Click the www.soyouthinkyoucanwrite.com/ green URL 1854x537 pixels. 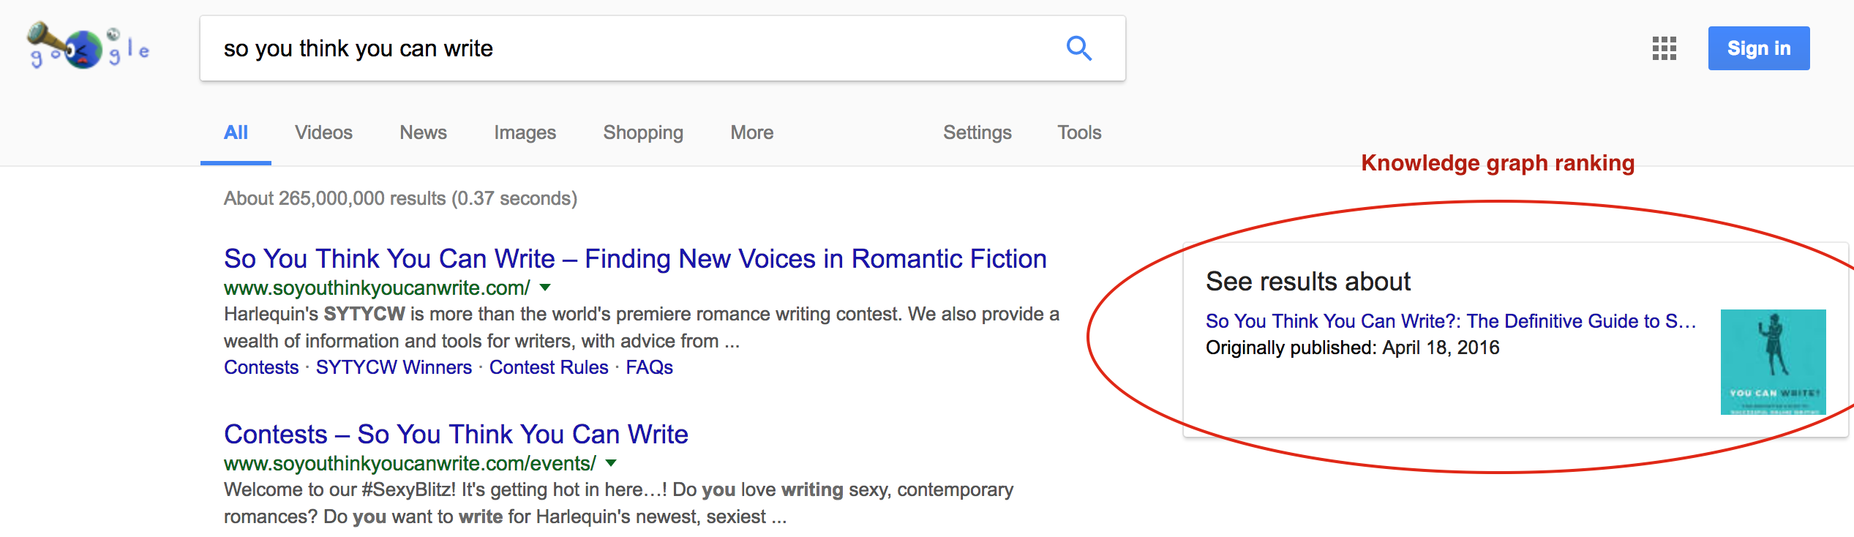(377, 288)
